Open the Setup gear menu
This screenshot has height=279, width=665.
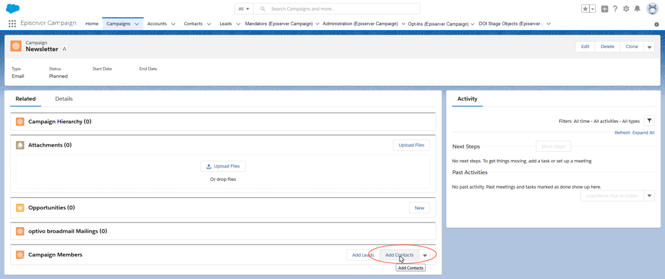coord(626,8)
